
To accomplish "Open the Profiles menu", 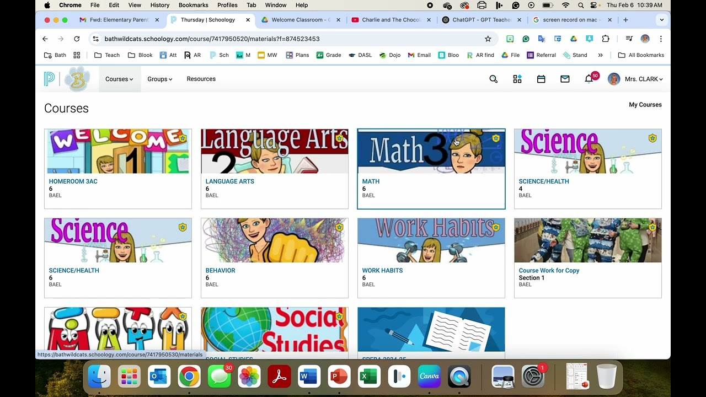I will [x=227, y=5].
